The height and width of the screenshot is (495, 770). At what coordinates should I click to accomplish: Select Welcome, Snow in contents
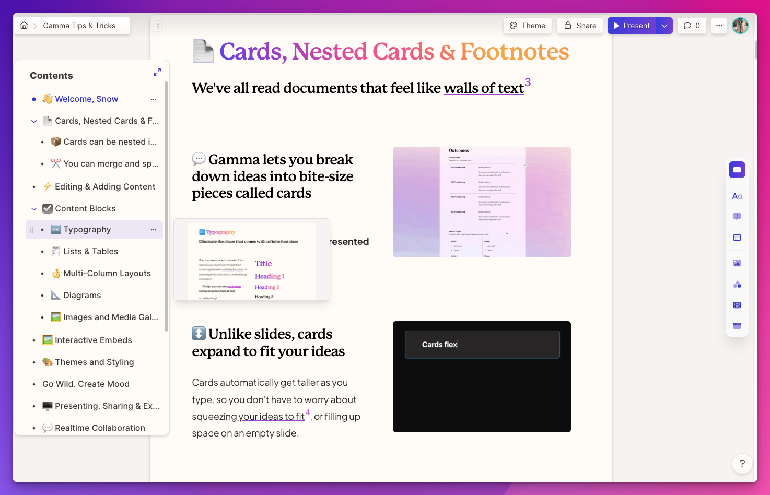click(87, 99)
